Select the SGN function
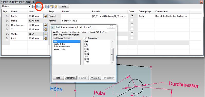This screenshot has width=205, height=97. point(87,54)
